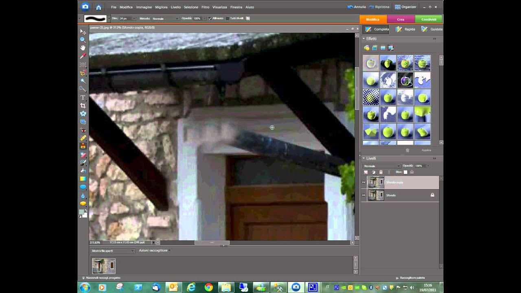Hide the Sfondo layer visibility eye
The width and height of the screenshot is (521, 293).
[364, 195]
